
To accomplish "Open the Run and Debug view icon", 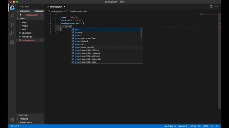I will point(12,33).
